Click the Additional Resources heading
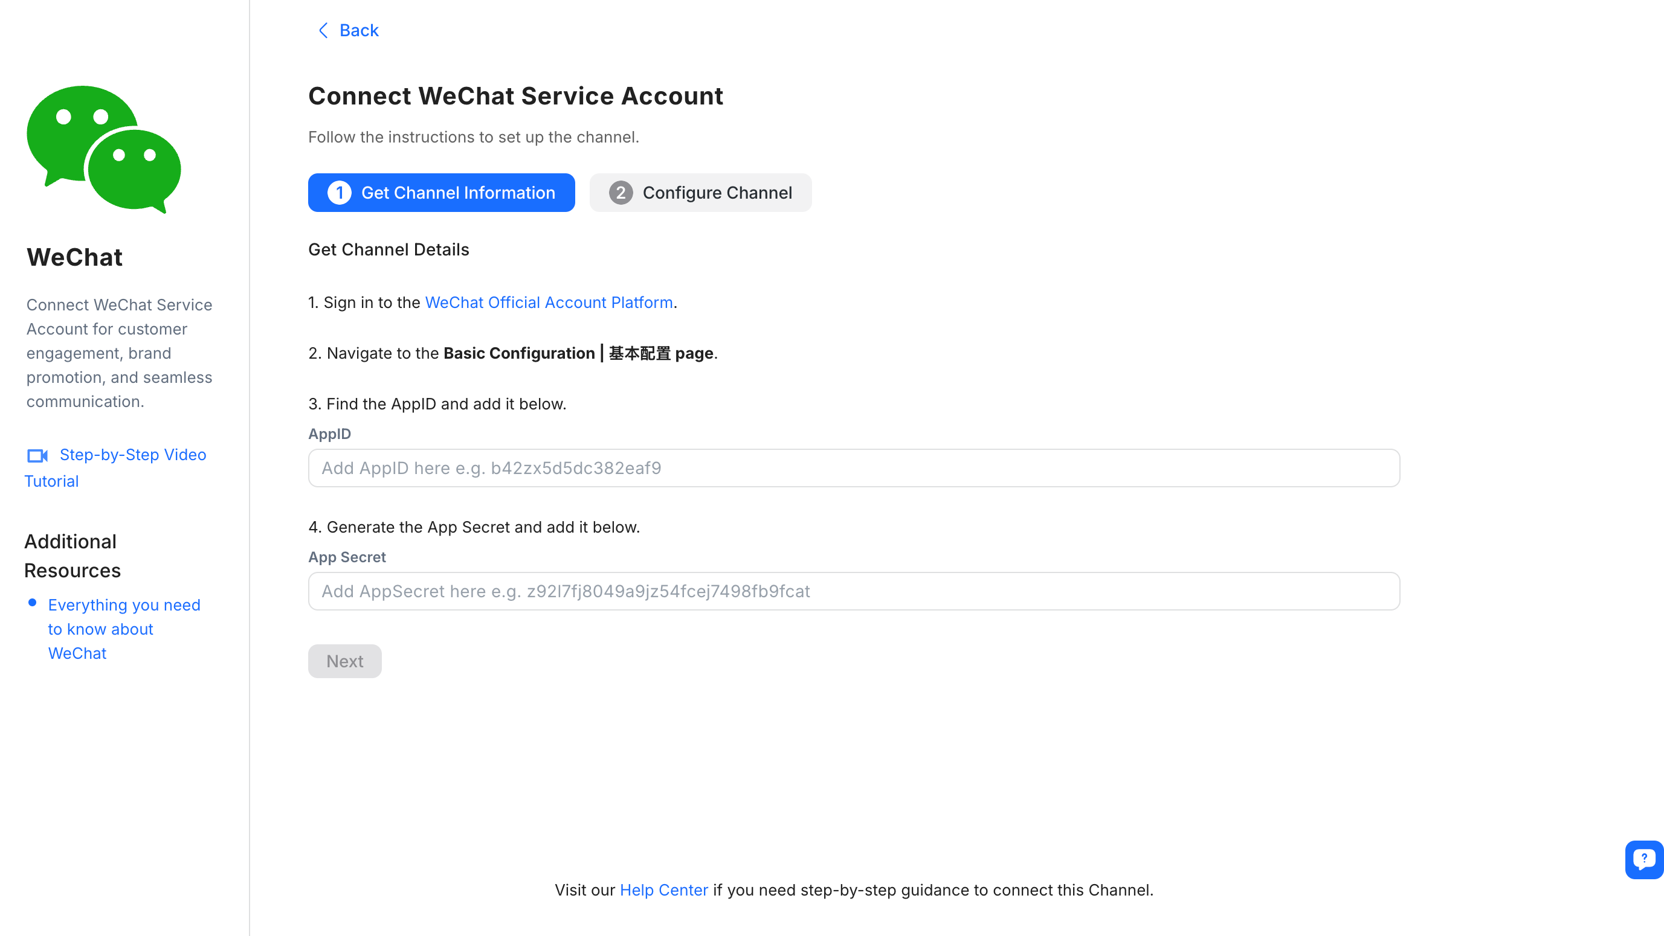This screenshot has height=936, width=1664. (x=72, y=556)
